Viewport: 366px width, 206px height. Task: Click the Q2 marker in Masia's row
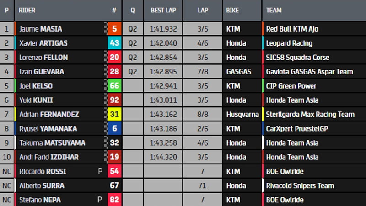pos(133,29)
